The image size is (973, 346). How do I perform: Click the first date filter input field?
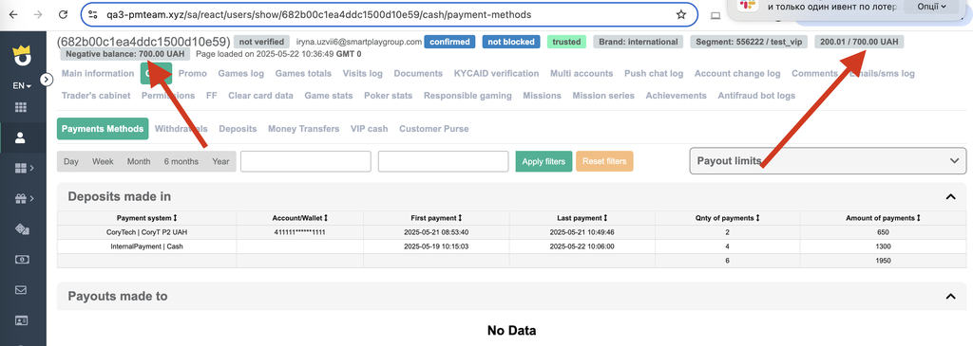pos(306,161)
